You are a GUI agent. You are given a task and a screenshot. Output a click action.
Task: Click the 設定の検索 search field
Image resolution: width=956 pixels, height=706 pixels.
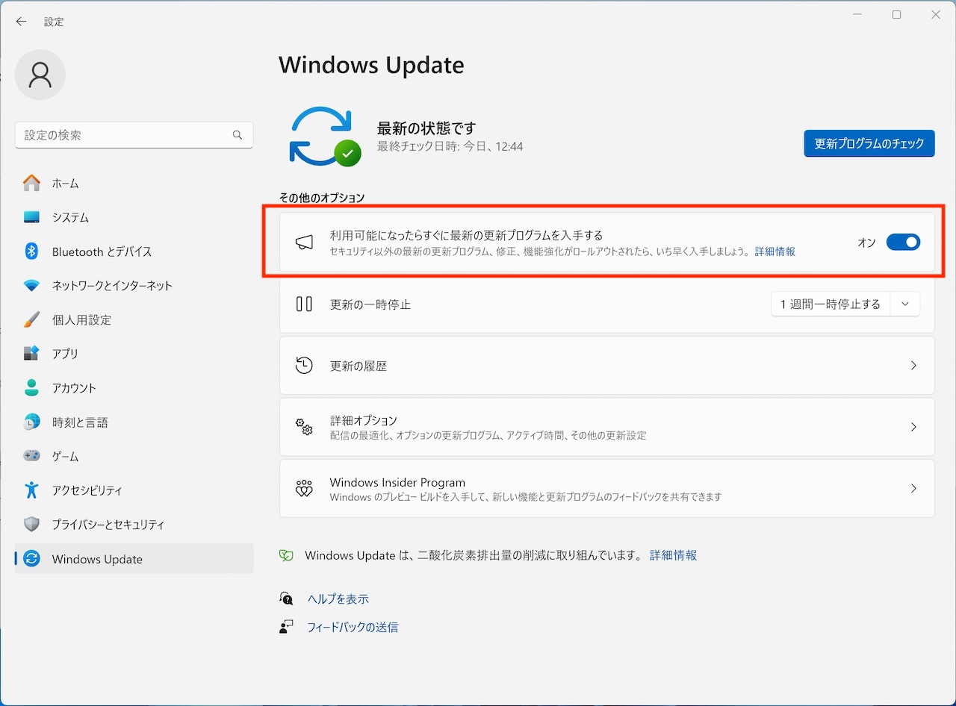pos(134,135)
